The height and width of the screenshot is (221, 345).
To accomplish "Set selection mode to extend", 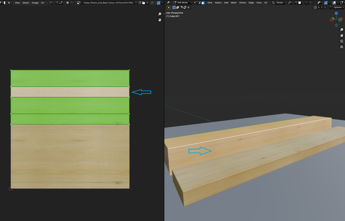I will click(x=178, y=8).
